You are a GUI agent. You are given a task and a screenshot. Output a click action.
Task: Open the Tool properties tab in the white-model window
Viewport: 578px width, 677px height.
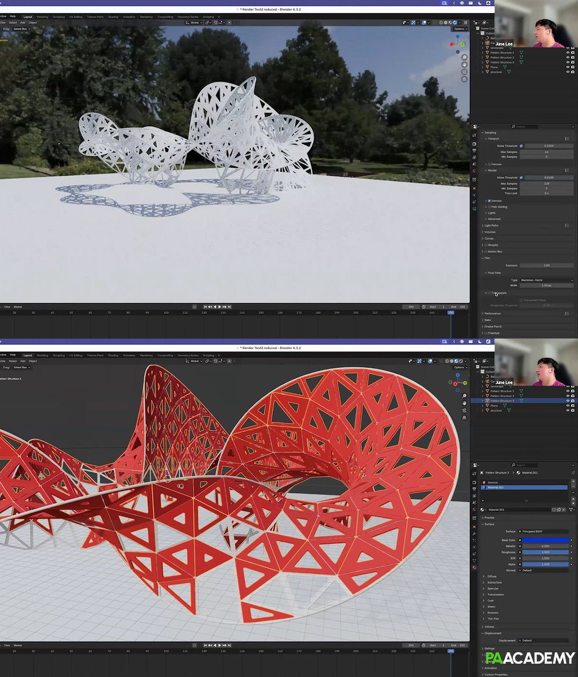(x=474, y=135)
